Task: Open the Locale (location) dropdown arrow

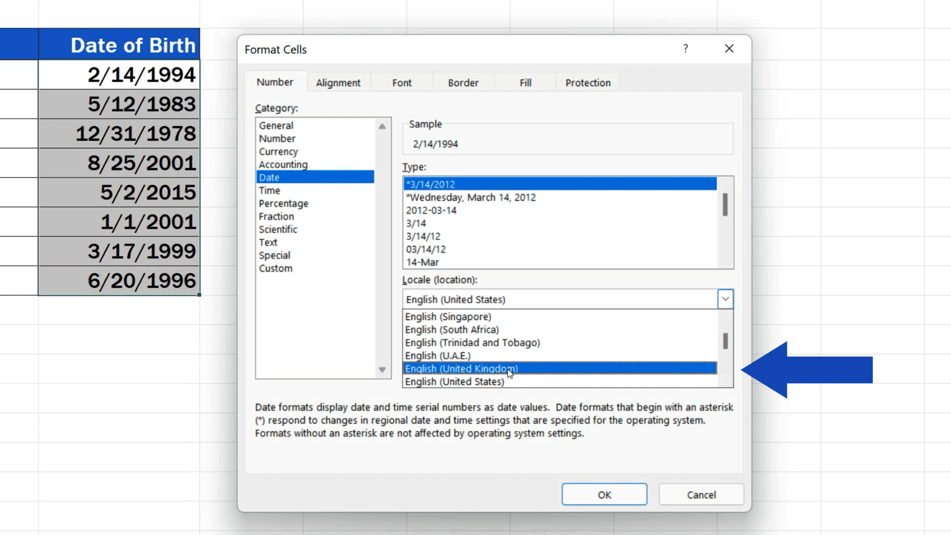Action: 725,299
